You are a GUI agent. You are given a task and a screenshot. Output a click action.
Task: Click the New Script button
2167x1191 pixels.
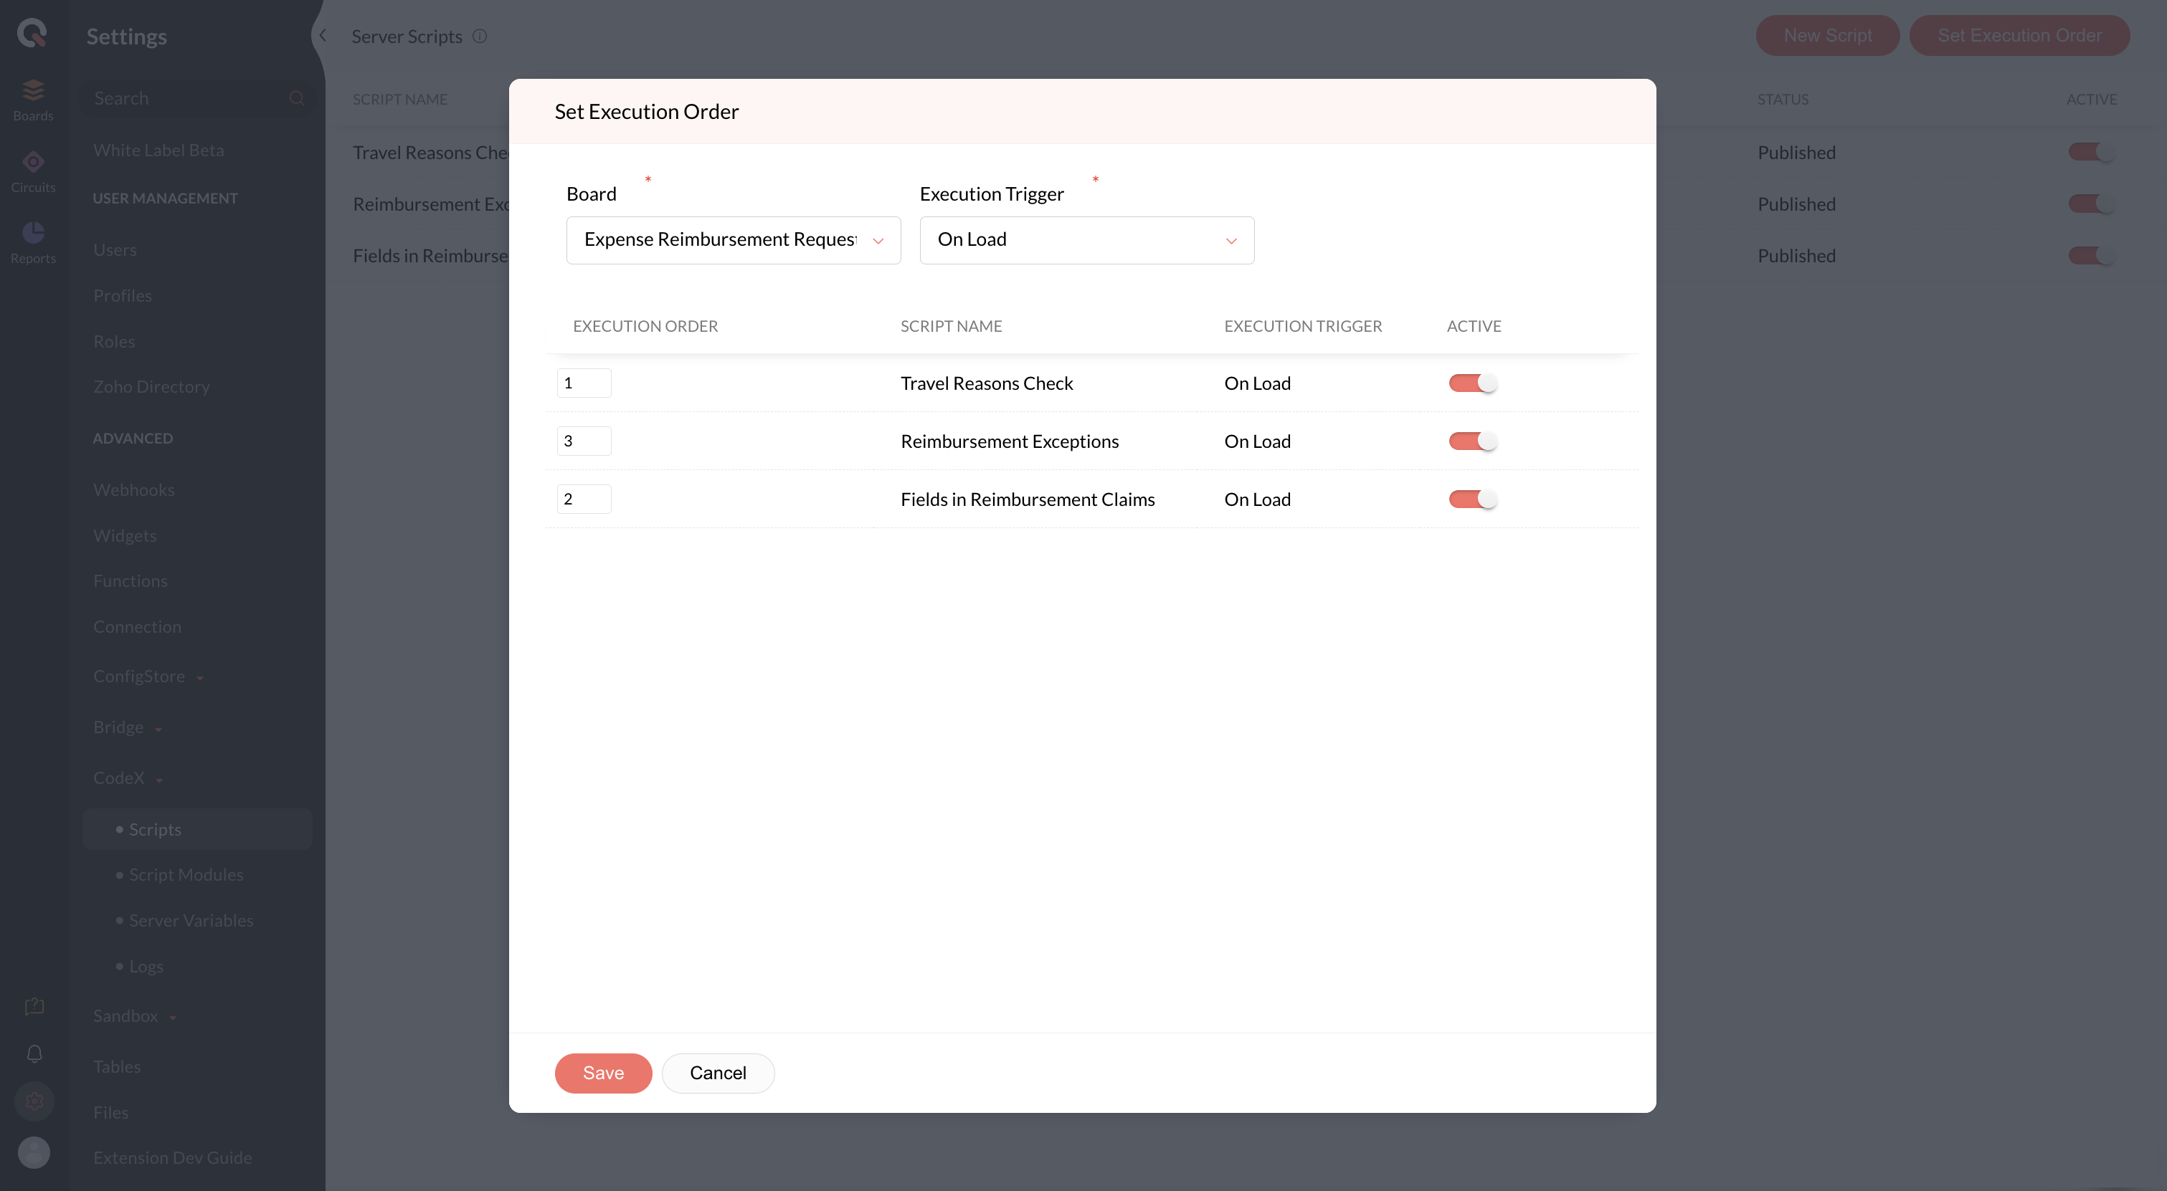tap(1827, 35)
